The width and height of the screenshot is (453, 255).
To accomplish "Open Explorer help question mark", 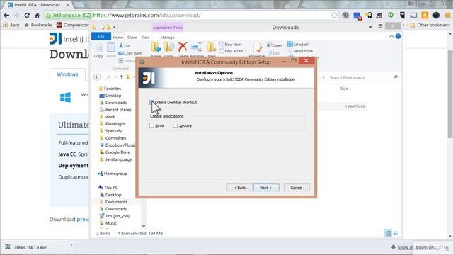I will (398, 36).
